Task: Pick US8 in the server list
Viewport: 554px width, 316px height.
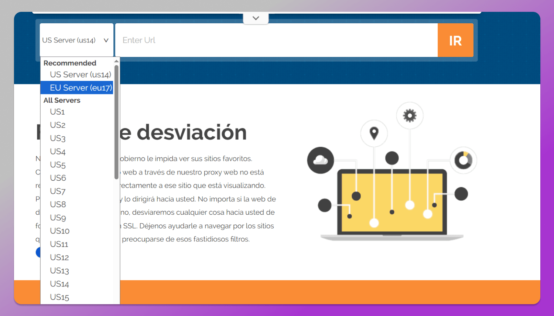Action: coord(58,204)
